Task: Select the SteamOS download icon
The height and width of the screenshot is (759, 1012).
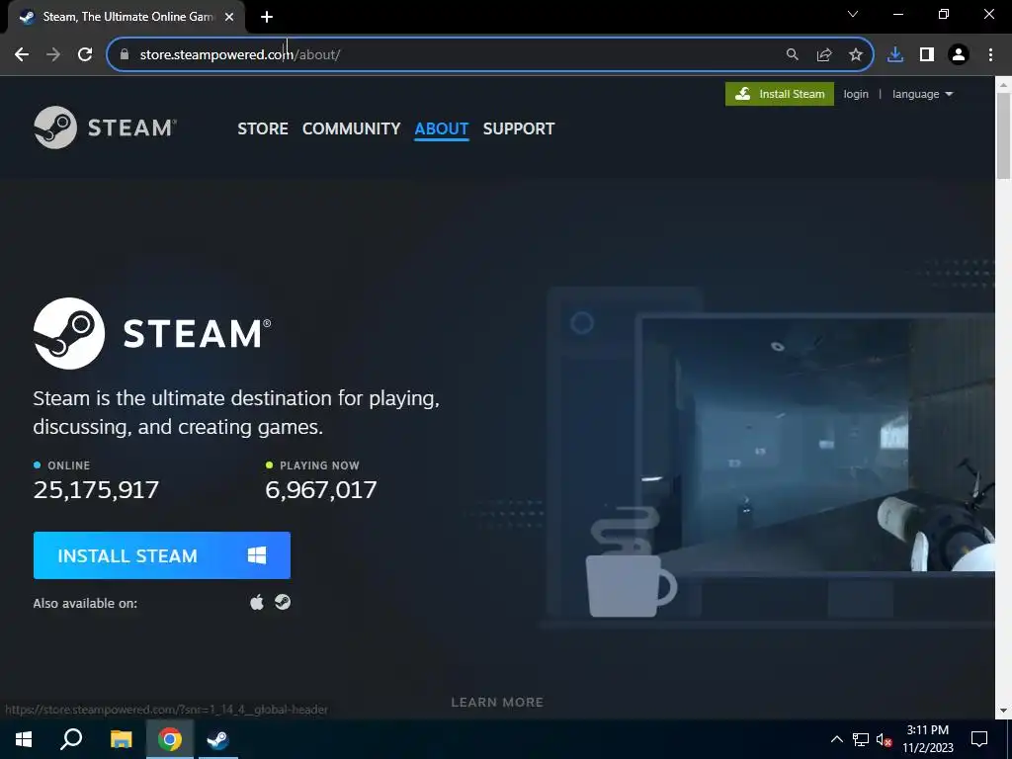Action: coord(283,602)
